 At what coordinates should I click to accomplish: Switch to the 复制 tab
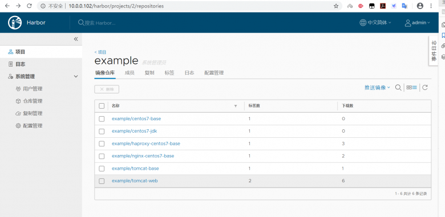tap(149, 73)
